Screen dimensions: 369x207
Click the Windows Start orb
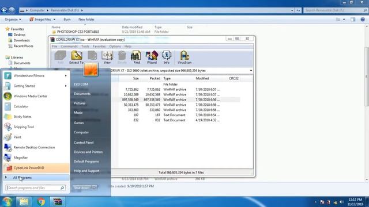click(x=7, y=202)
